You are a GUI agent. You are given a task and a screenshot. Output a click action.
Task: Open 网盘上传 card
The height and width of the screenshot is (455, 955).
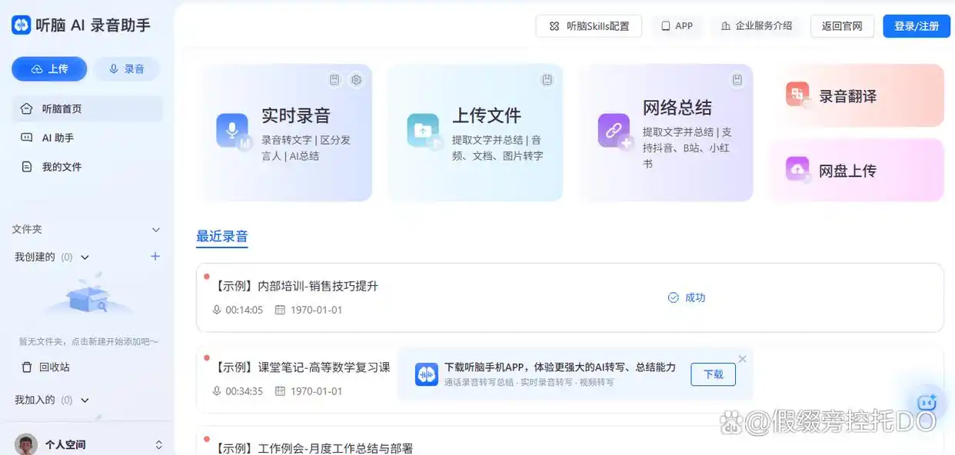857,170
